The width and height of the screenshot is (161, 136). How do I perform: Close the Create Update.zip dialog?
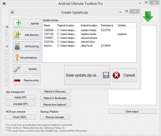(x=135, y=11)
